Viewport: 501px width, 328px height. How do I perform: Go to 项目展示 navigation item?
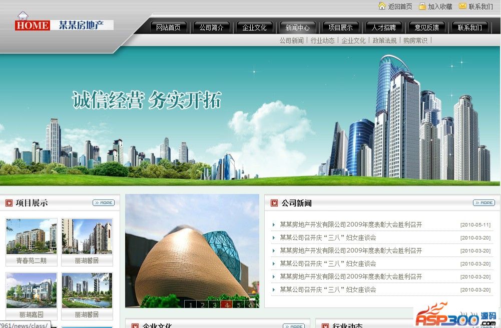[341, 27]
